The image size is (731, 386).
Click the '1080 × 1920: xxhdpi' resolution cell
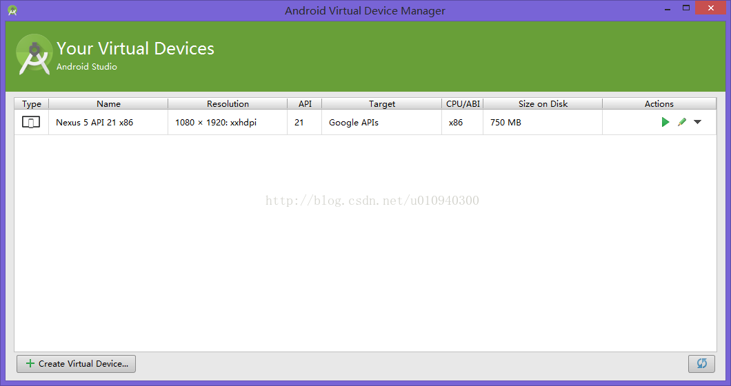point(228,122)
